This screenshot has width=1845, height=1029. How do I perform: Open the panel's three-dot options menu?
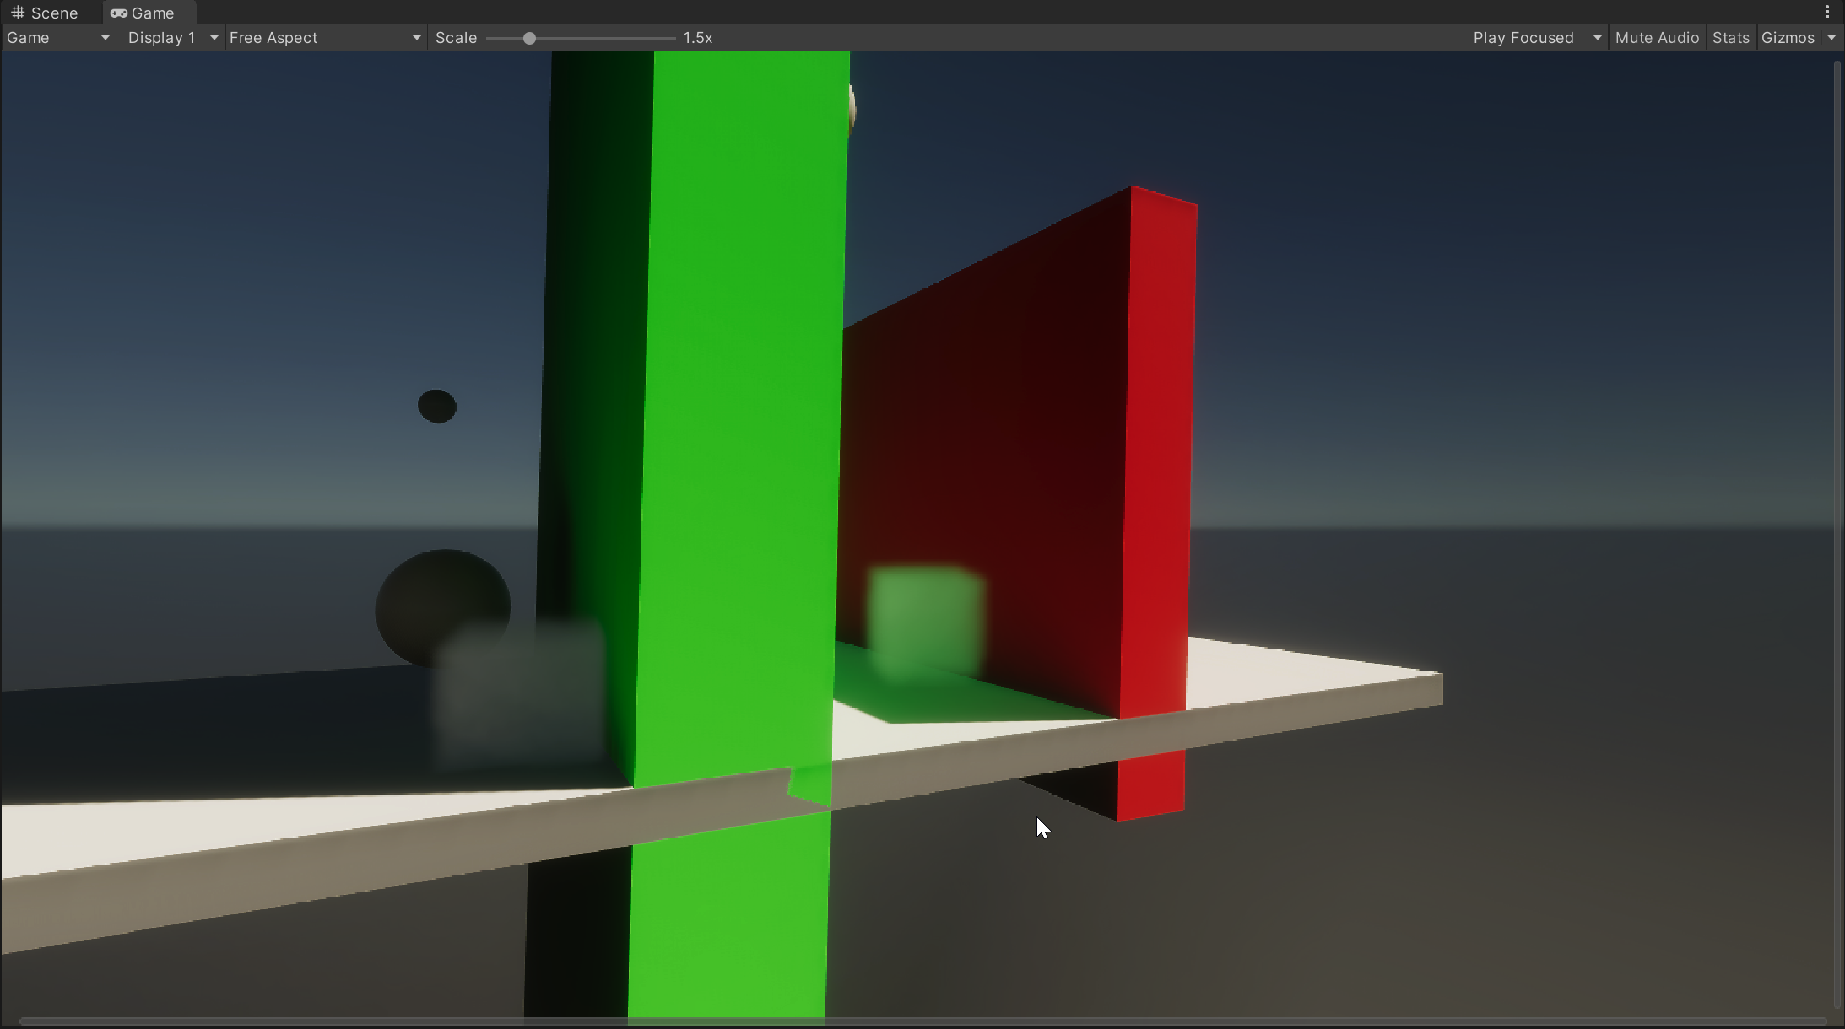pos(1827,12)
